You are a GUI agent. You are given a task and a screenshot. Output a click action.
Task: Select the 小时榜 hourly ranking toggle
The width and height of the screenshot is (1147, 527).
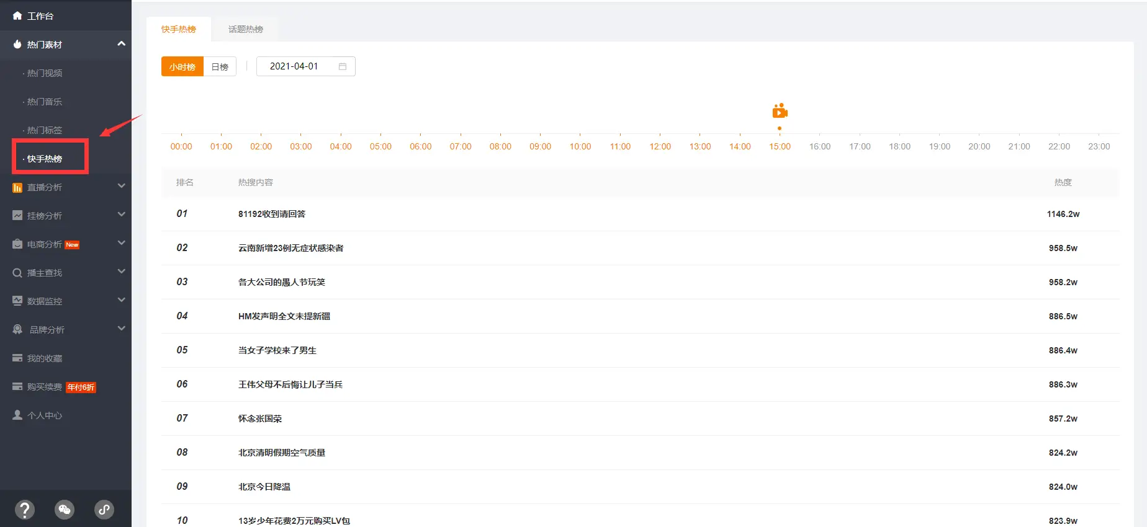182,66
